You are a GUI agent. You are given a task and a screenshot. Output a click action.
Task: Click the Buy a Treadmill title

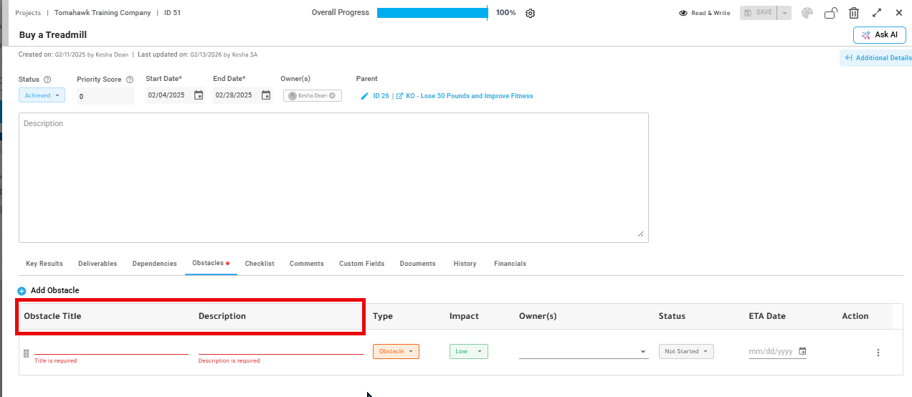click(53, 35)
